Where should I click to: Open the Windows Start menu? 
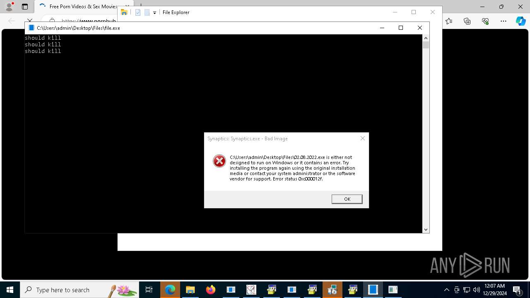[10, 290]
